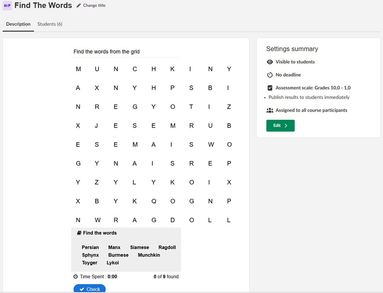Click the eye icon for Visible to students

click(270, 62)
